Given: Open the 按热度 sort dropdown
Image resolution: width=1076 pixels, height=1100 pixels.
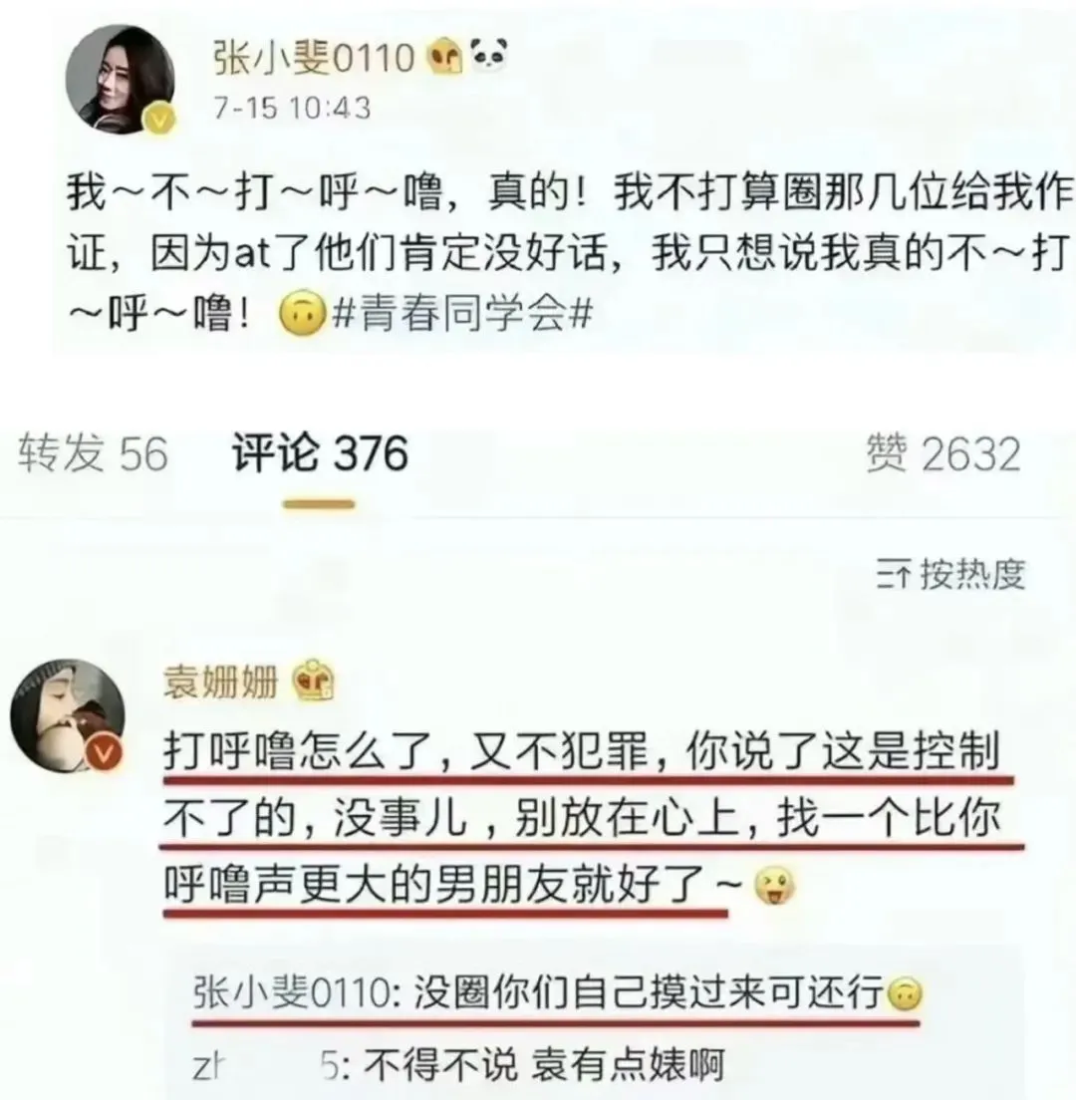Looking at the screenshot, I should coord(951,575).
